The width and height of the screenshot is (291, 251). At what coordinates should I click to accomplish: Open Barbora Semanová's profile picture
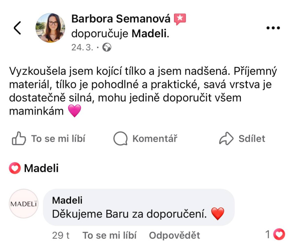coord(51,28)
